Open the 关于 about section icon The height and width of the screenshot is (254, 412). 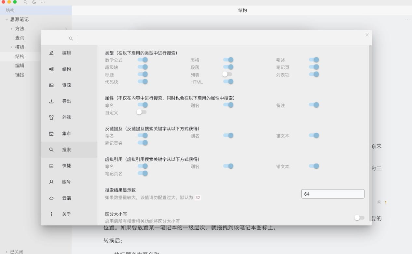(x=51, y=214)
